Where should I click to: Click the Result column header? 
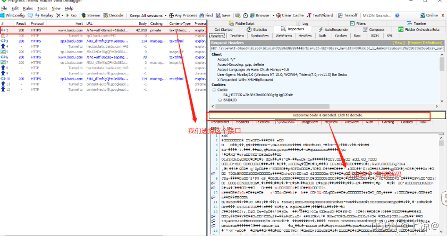tap(21, 23)
